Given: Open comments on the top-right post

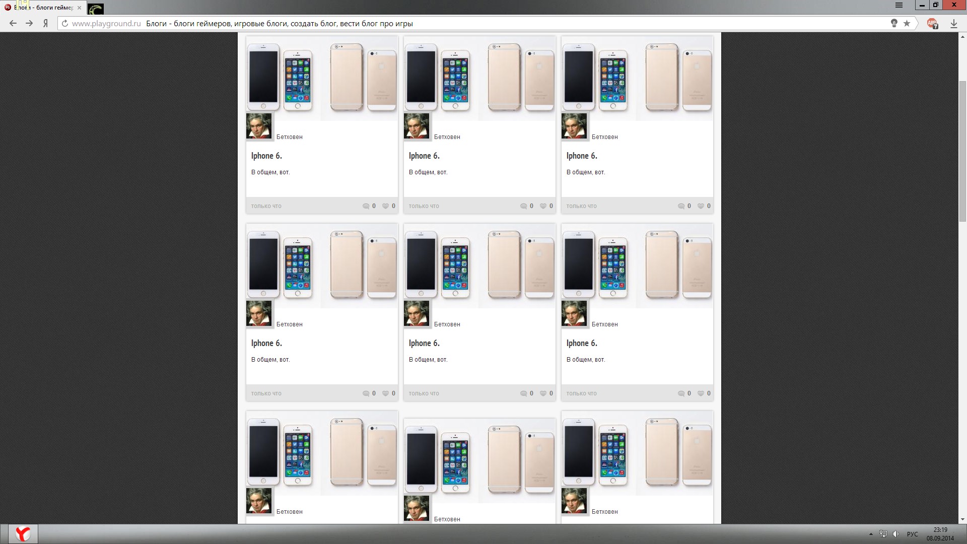Looking at the screenshot, I should tap(681, 206).
